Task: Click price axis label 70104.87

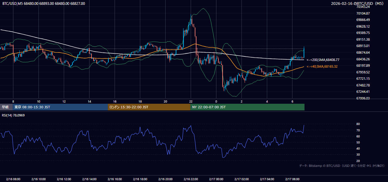Action: tap(363, 13)
